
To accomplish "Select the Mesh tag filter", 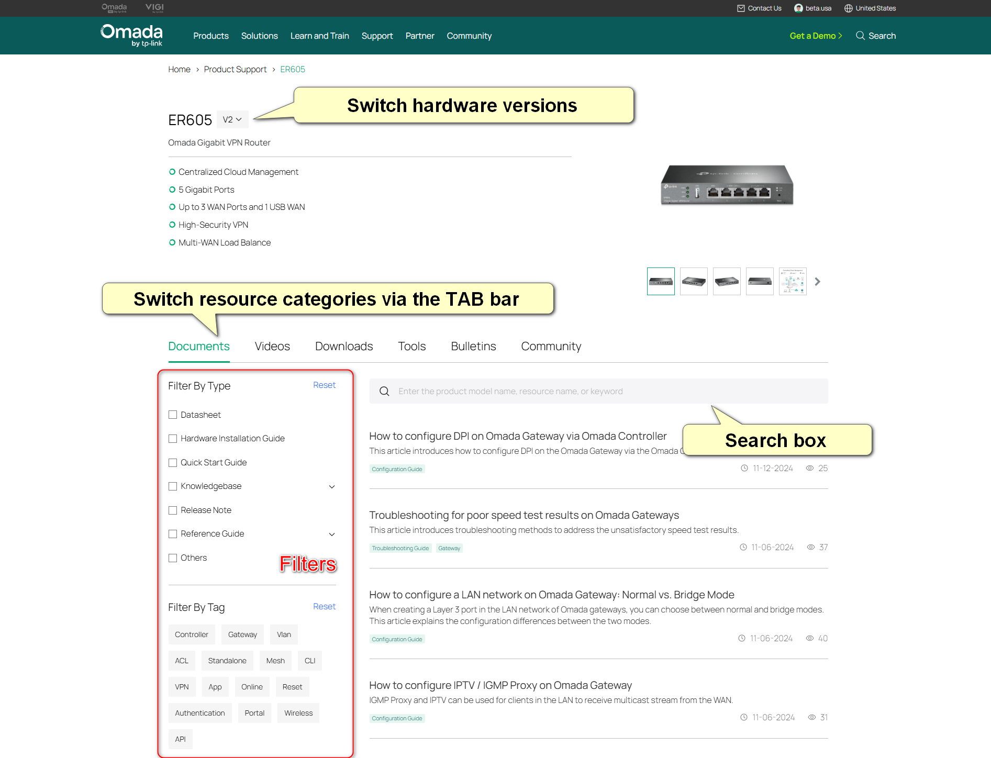I will click(275, 661).
